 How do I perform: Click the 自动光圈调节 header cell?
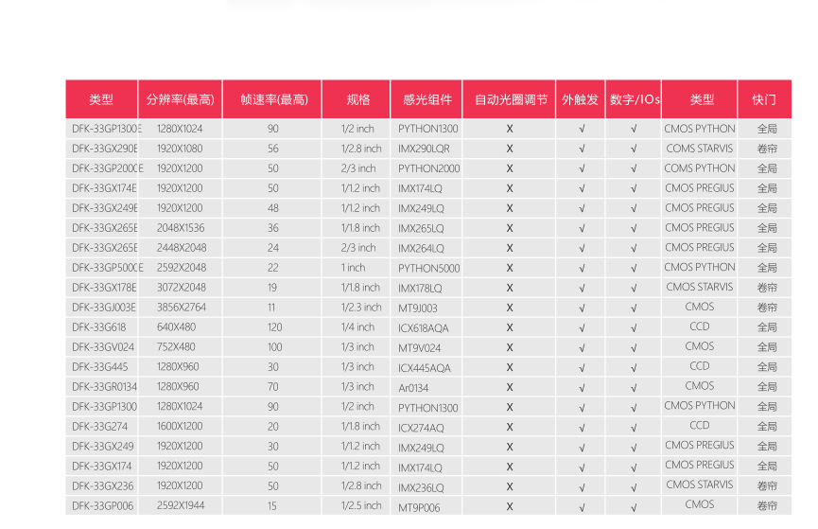510,99
